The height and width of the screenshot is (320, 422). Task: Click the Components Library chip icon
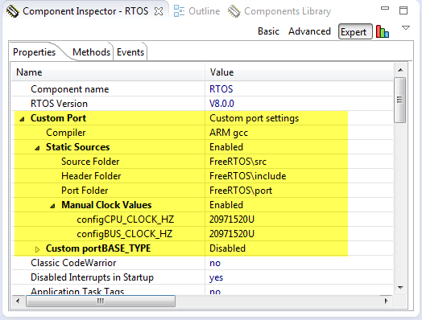234,11
